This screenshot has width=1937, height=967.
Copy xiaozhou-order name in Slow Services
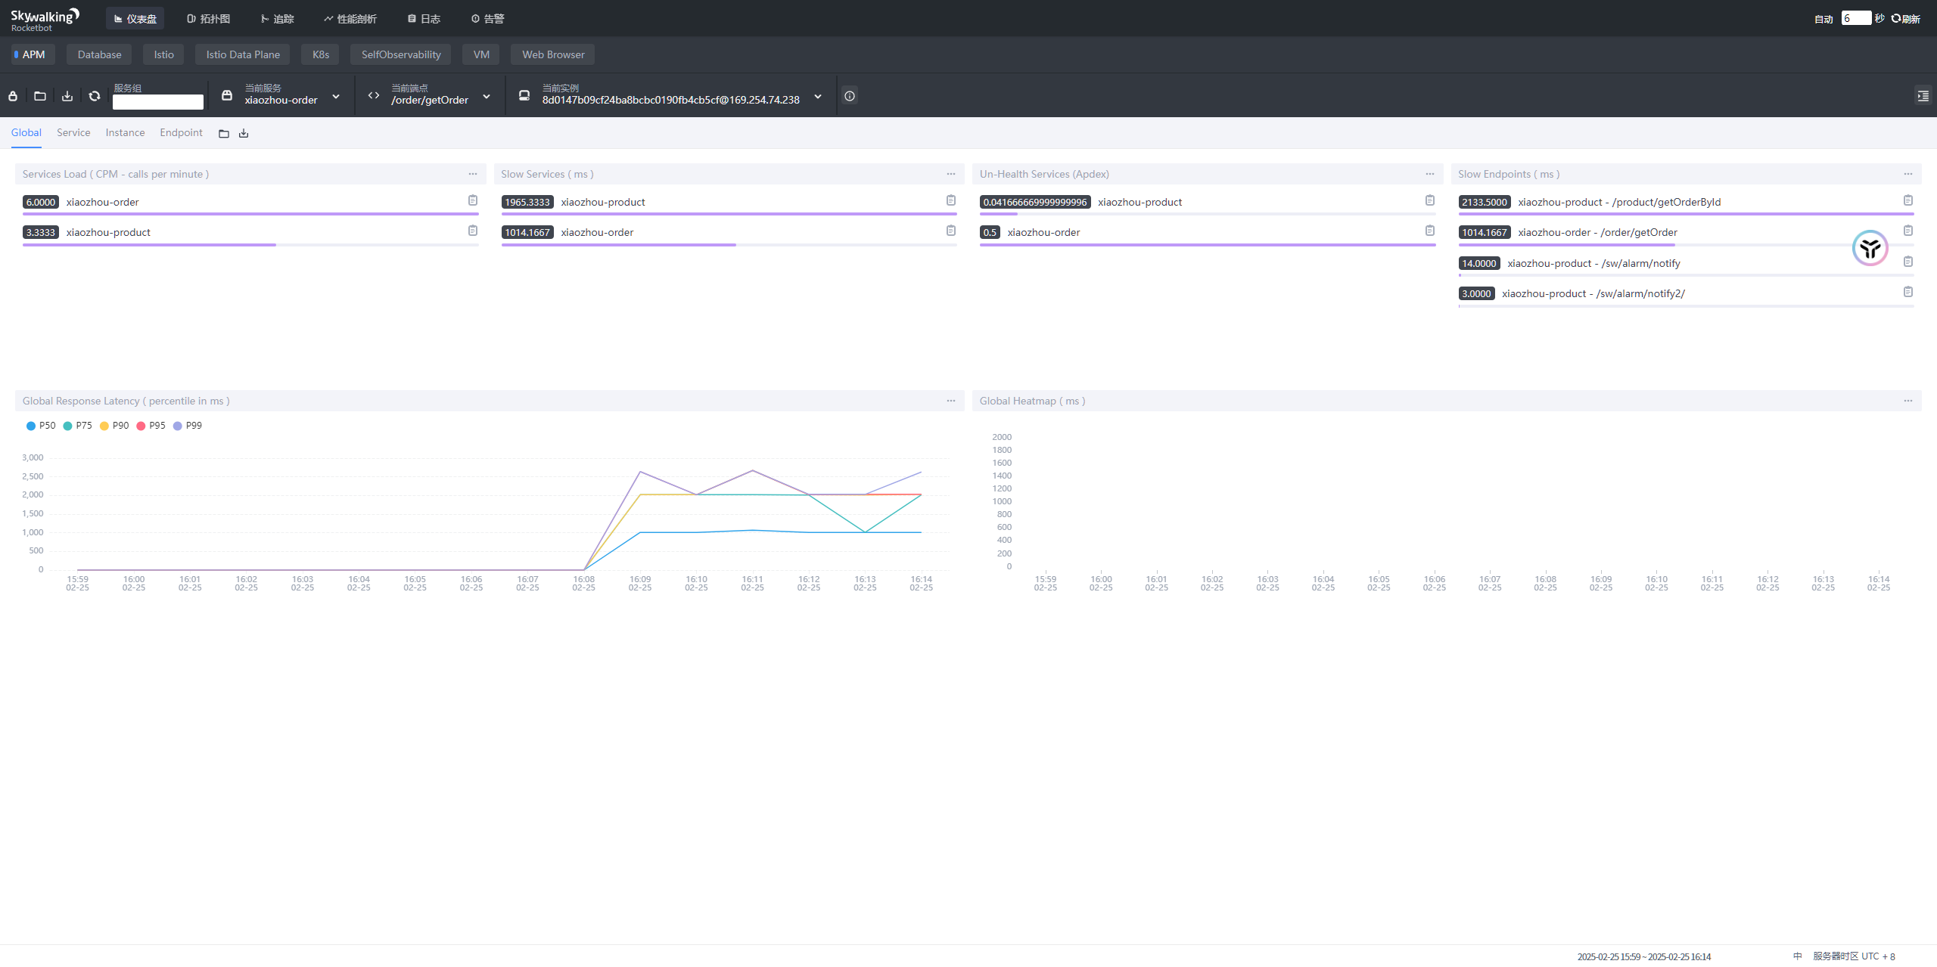point(951,231)
